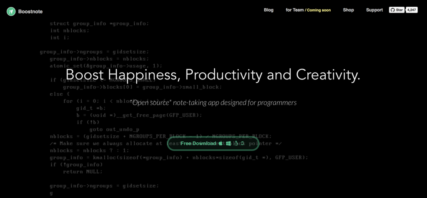Open the for Team menu item
Screen dimensions: 427x198
click(295, 10)
